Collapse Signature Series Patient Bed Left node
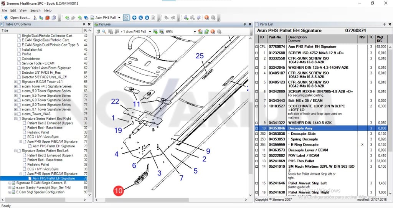This screenshot has height=208, width=393. click(15, 151)
